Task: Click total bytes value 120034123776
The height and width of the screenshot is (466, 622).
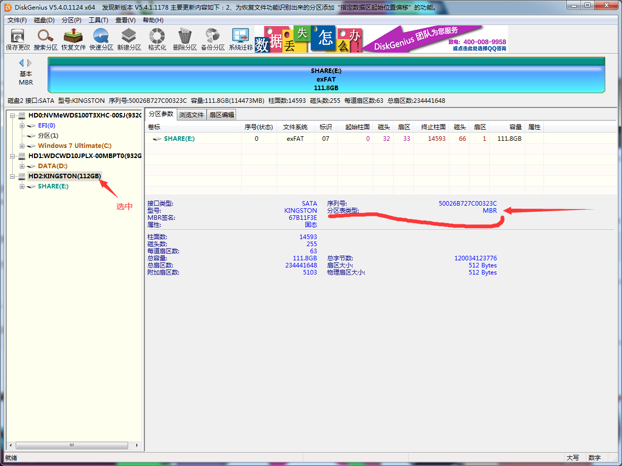Action: click(476, 258)
